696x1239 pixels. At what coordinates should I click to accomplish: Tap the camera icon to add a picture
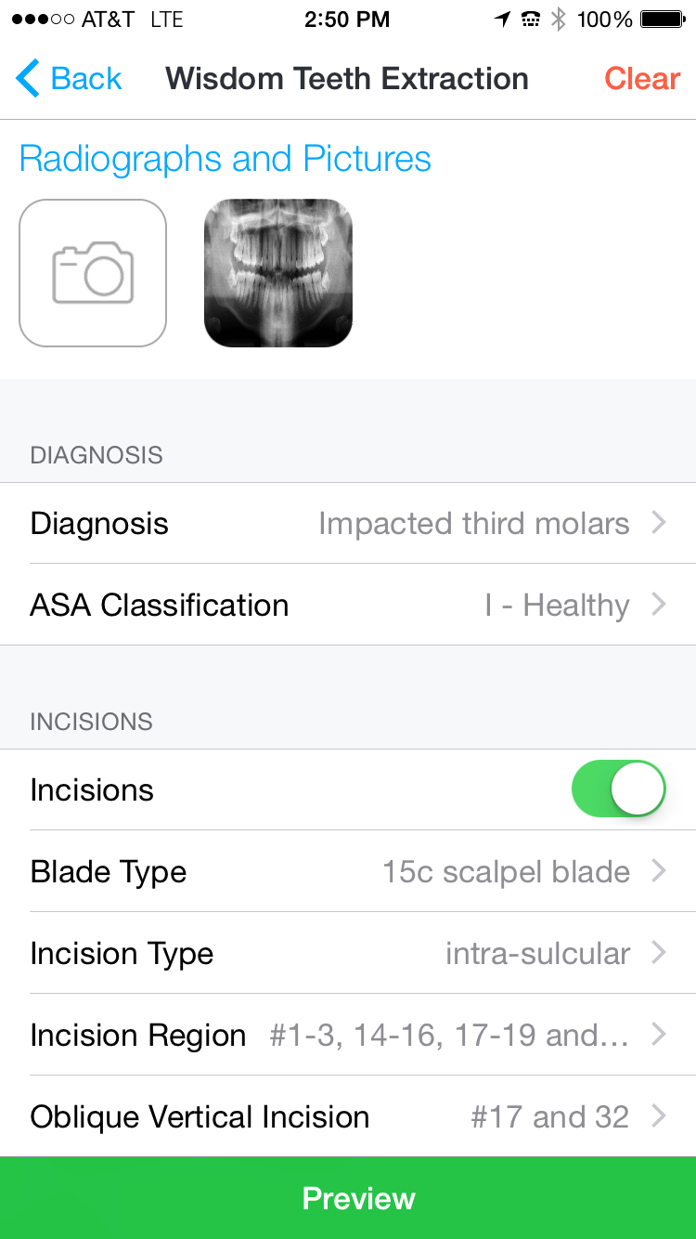tap(93, 273)
